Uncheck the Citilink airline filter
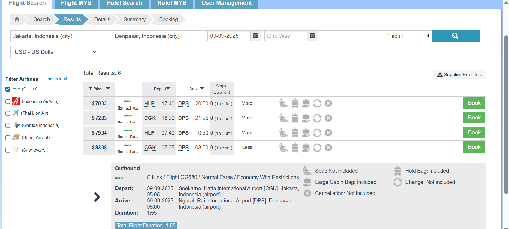509x229 pixels. pyautogui.click(x=8, y=89)
